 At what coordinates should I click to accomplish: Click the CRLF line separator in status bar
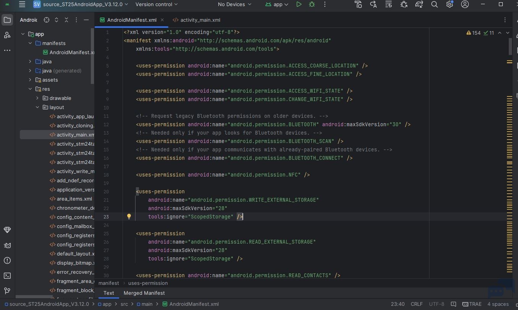click(x=416, y=304)
